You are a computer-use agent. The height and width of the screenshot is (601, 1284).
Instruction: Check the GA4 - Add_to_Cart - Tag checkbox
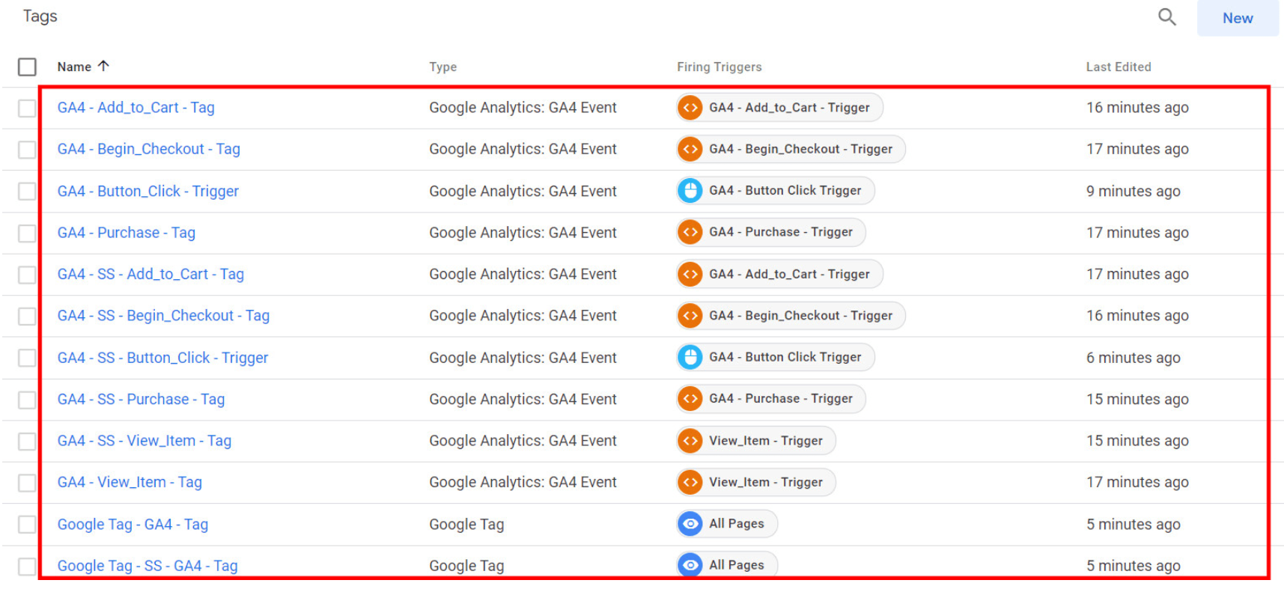28,109
